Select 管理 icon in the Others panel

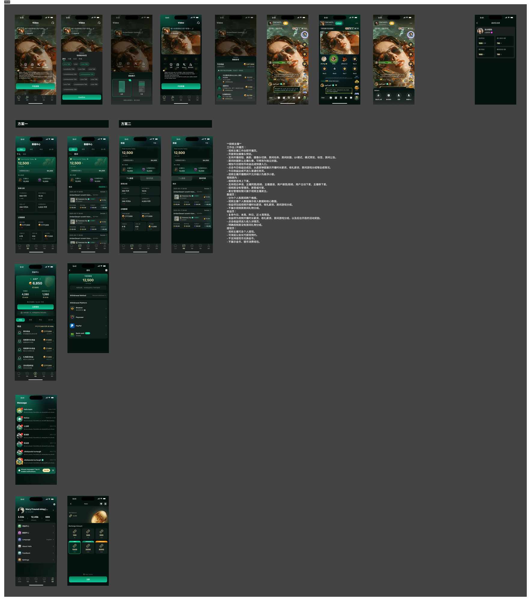point(399,95)
